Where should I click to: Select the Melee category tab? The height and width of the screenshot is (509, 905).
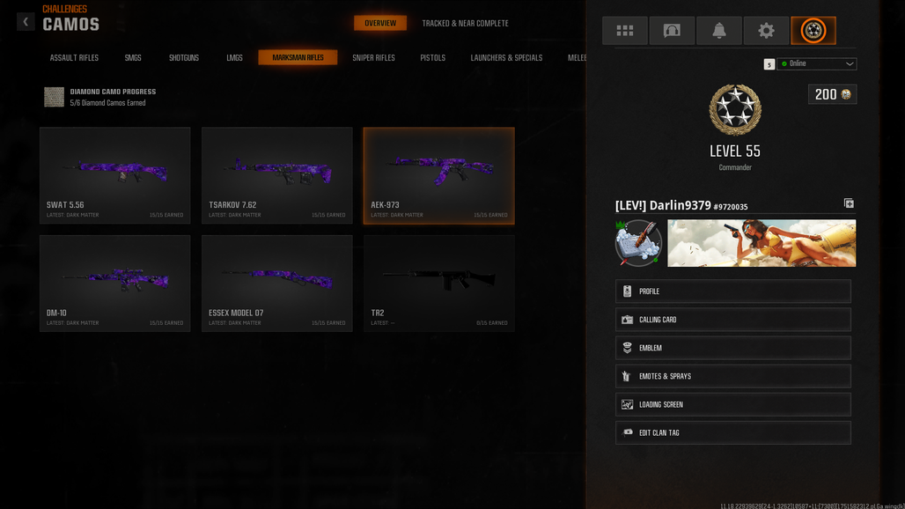(x=577, y=58)
